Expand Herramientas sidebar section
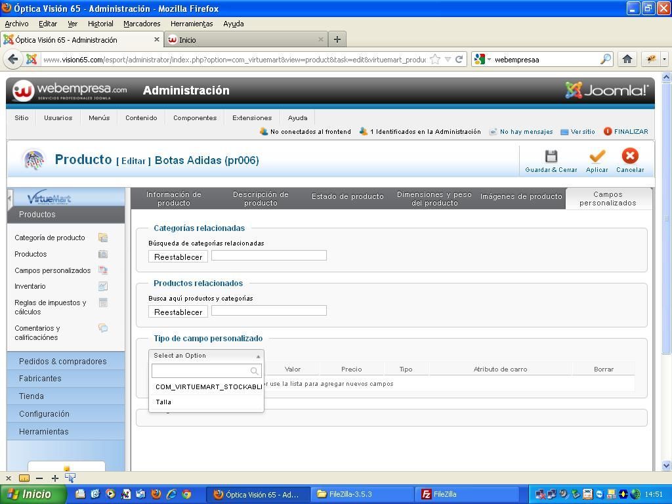The height and width of the screenshot is (504, 672). (x=66, y=432)
